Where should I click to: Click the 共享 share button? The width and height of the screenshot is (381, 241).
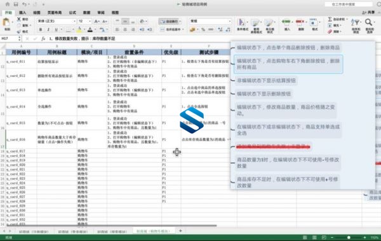point(368,13)
